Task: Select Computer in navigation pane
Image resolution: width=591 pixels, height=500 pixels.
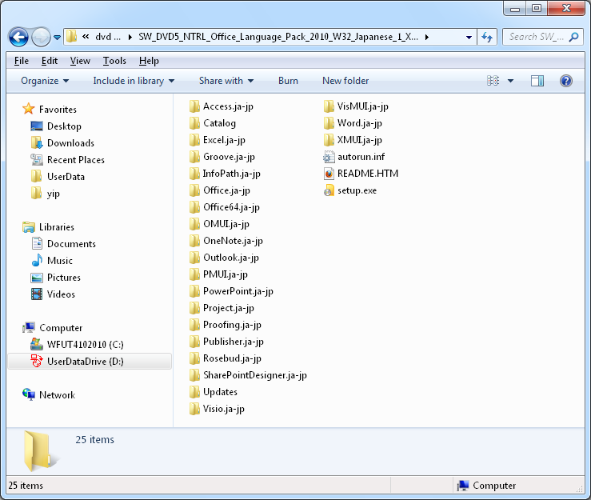Action: 53,328
